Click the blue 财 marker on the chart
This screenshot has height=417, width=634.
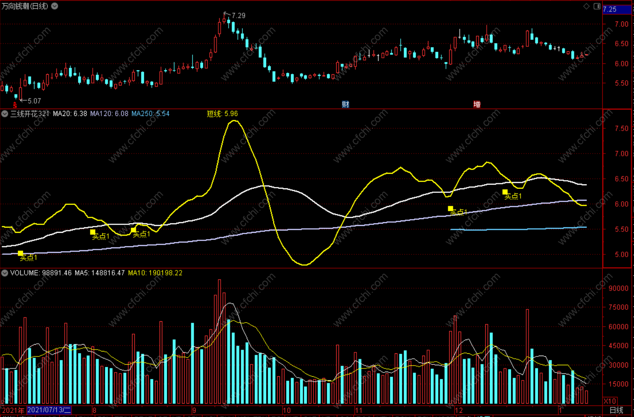click(345, 104)
